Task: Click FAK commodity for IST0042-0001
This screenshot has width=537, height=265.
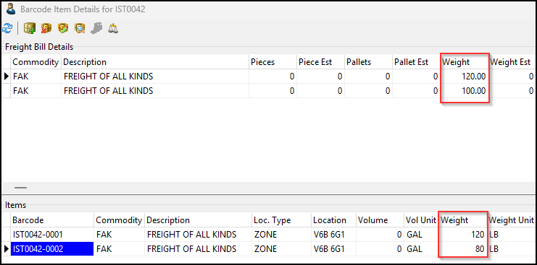Action: [x=119, y=234]
